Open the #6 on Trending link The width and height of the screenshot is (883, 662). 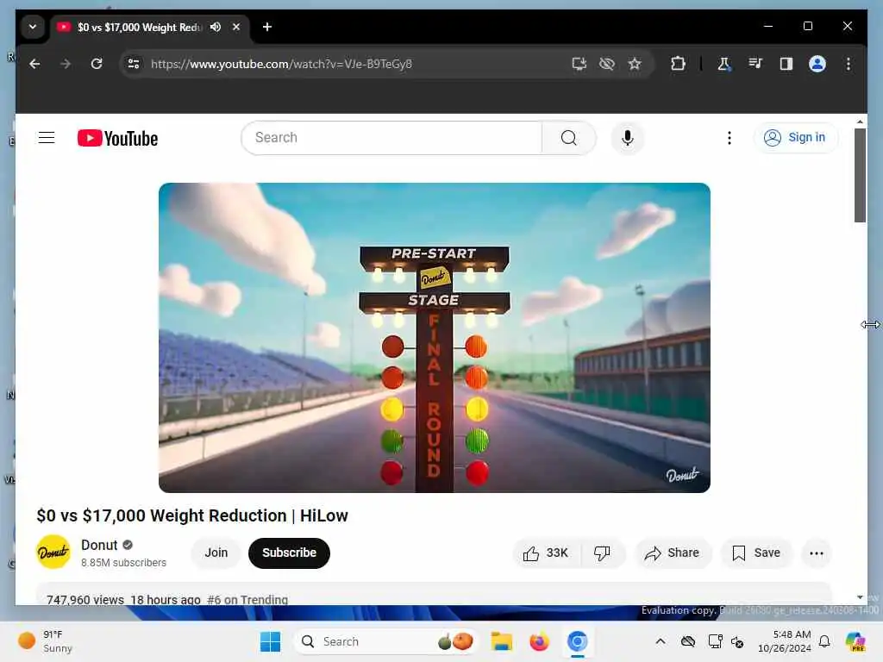247,600
